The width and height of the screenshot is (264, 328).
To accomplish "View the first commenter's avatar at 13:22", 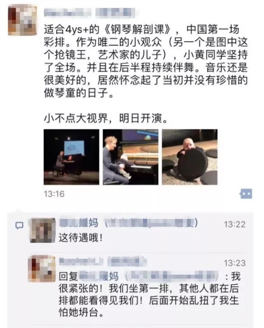I will click(x=43, y=231).
